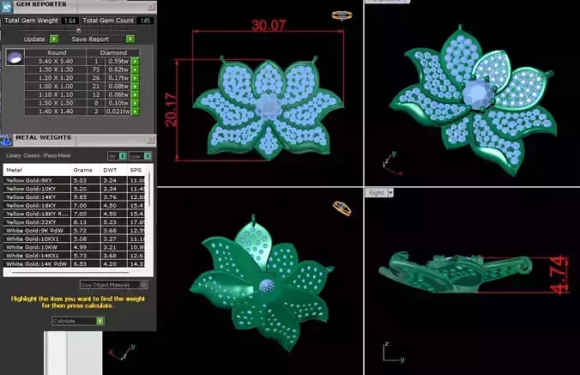The image size is (580, 375).
Task: Click the Gem Reporter panel icon
Action: click(6, 7)
